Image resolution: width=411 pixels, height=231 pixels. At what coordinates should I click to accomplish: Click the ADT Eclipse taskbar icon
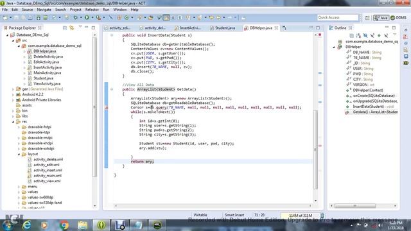point(101,225)
